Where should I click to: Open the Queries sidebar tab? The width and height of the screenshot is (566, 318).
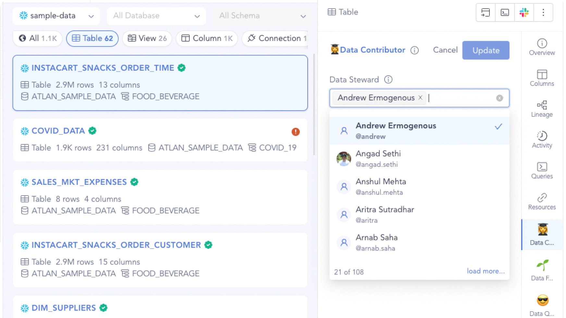[542, 170]
